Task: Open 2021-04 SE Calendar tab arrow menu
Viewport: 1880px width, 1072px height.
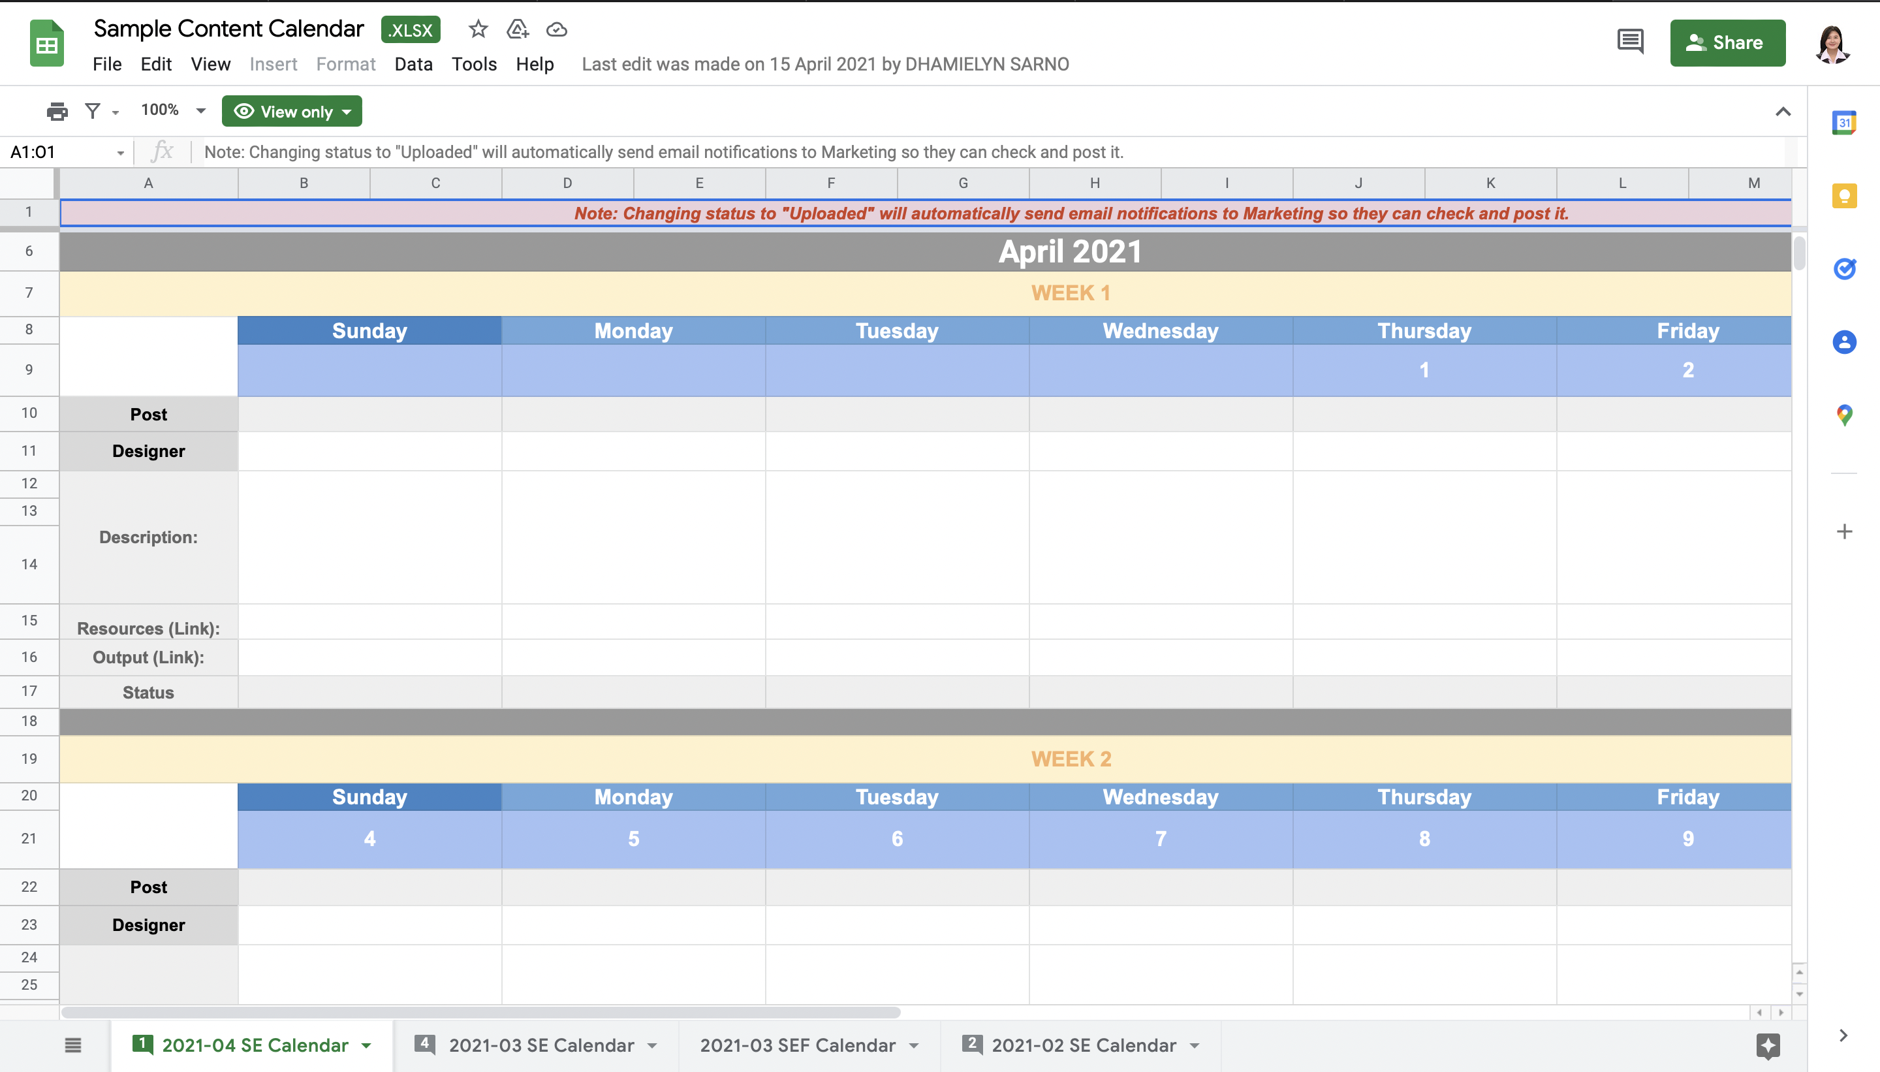Action: pos(367,1045)
